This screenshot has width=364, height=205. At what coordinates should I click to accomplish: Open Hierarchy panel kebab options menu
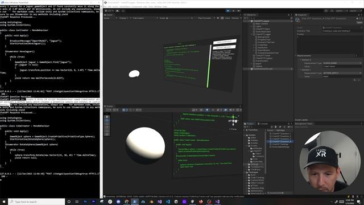click(x=291, y=15)
